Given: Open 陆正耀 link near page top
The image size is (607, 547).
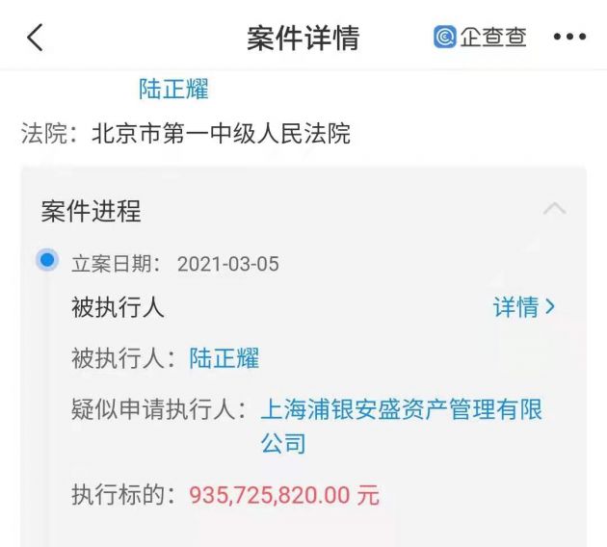Looking at the screenshot, I should 173,89.
